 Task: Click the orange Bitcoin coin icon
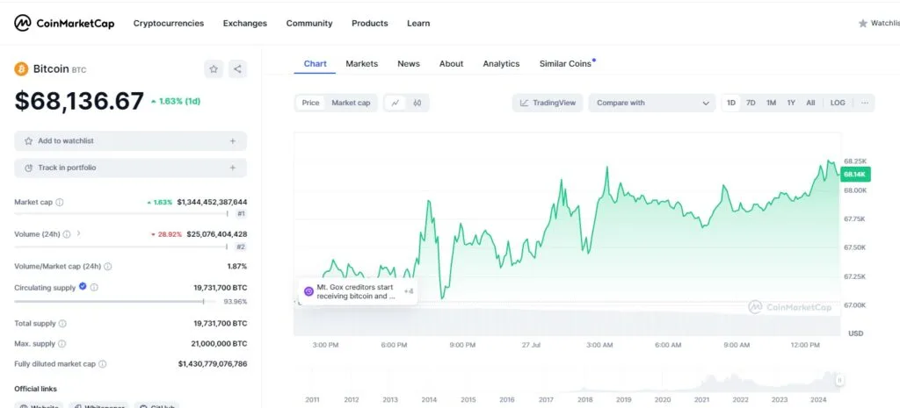(x=21, y=69)
